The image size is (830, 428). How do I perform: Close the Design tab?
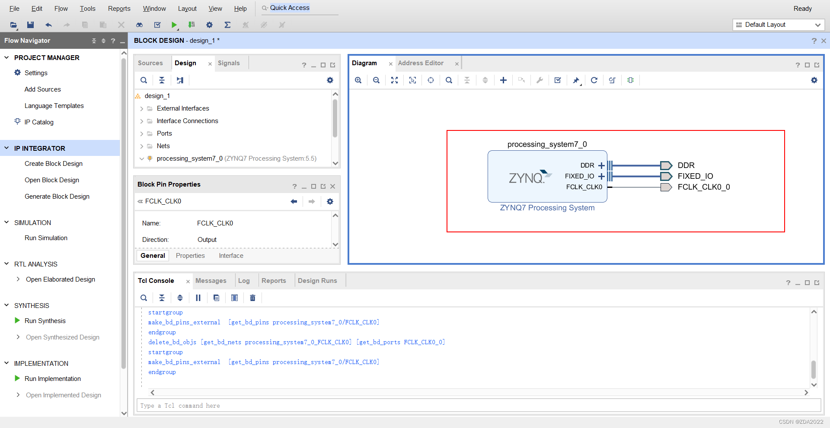point(210,64)
